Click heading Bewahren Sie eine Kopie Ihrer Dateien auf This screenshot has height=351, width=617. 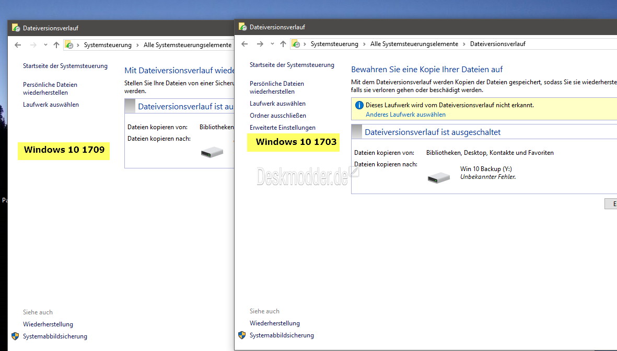click(x=427, y=70)
